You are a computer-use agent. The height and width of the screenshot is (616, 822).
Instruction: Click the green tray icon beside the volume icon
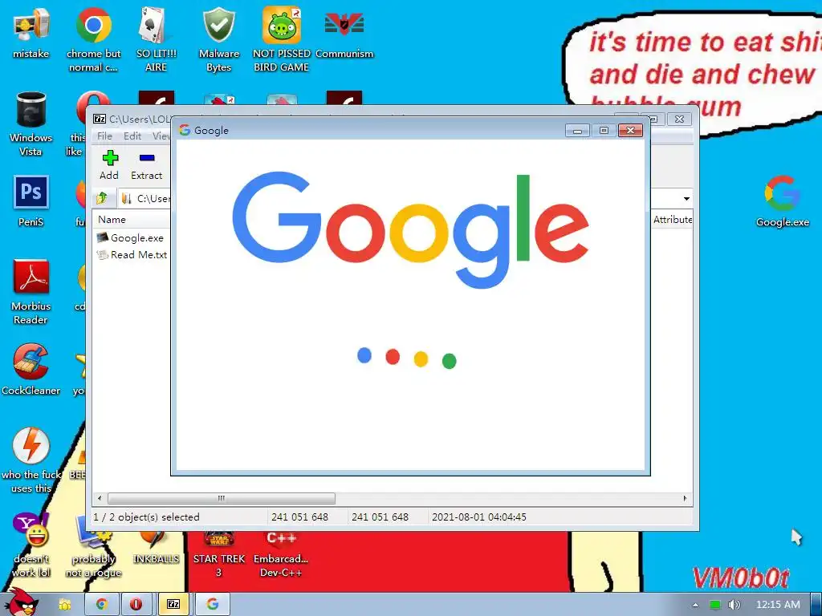[x=714, y=605]
